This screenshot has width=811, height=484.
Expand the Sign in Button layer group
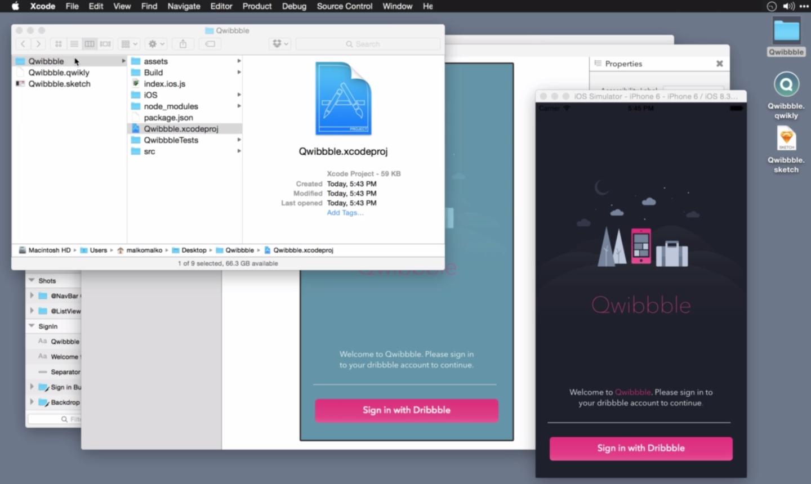[32, 387]
